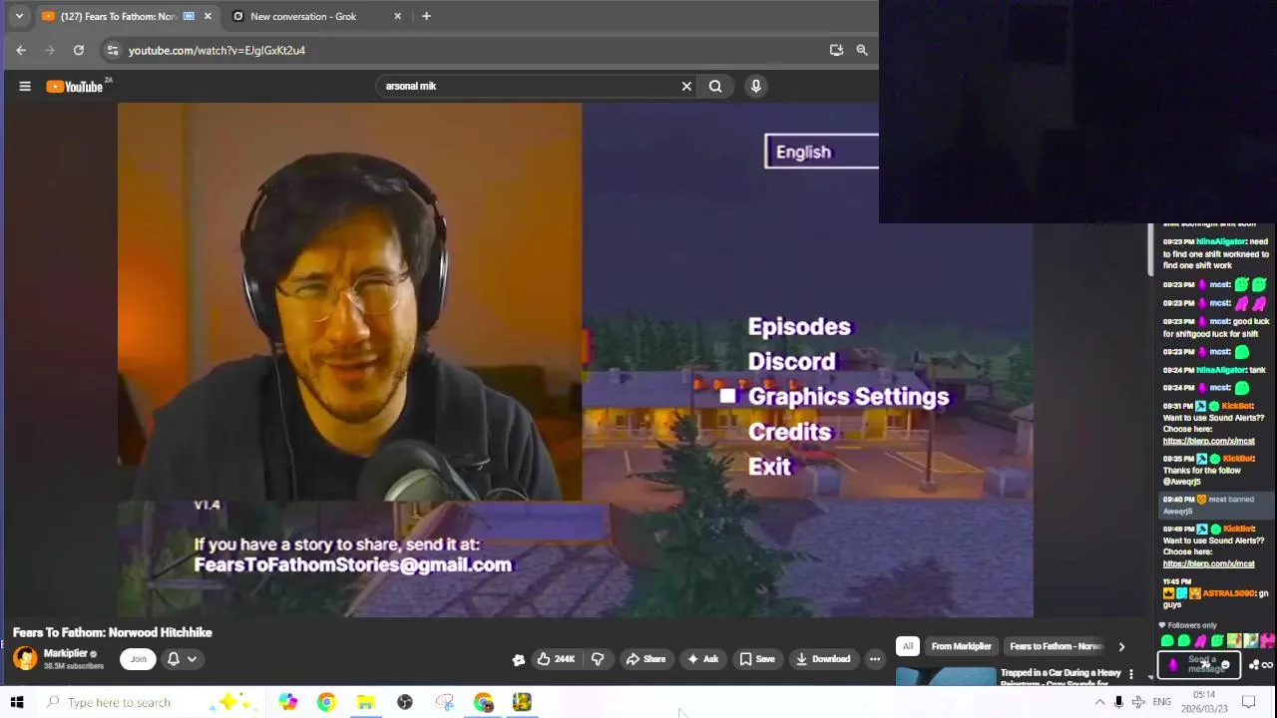The height and width of the screenshot is (718, 1277).
Task: Click the chat panel scrollbar
Action: (x=1148, y=249)
